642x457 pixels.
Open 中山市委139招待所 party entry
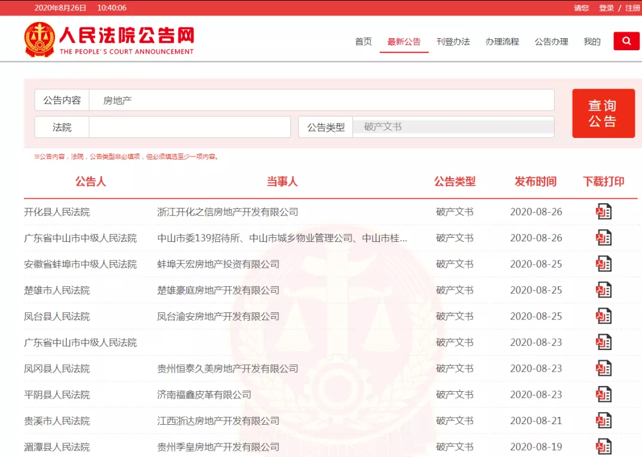pos(282,238)
